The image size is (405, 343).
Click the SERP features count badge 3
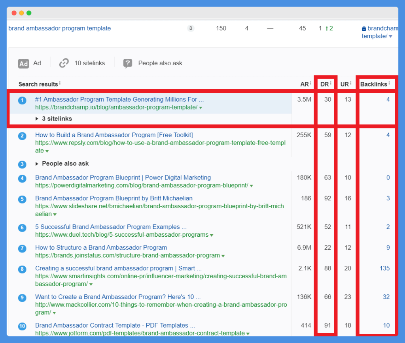191,28
